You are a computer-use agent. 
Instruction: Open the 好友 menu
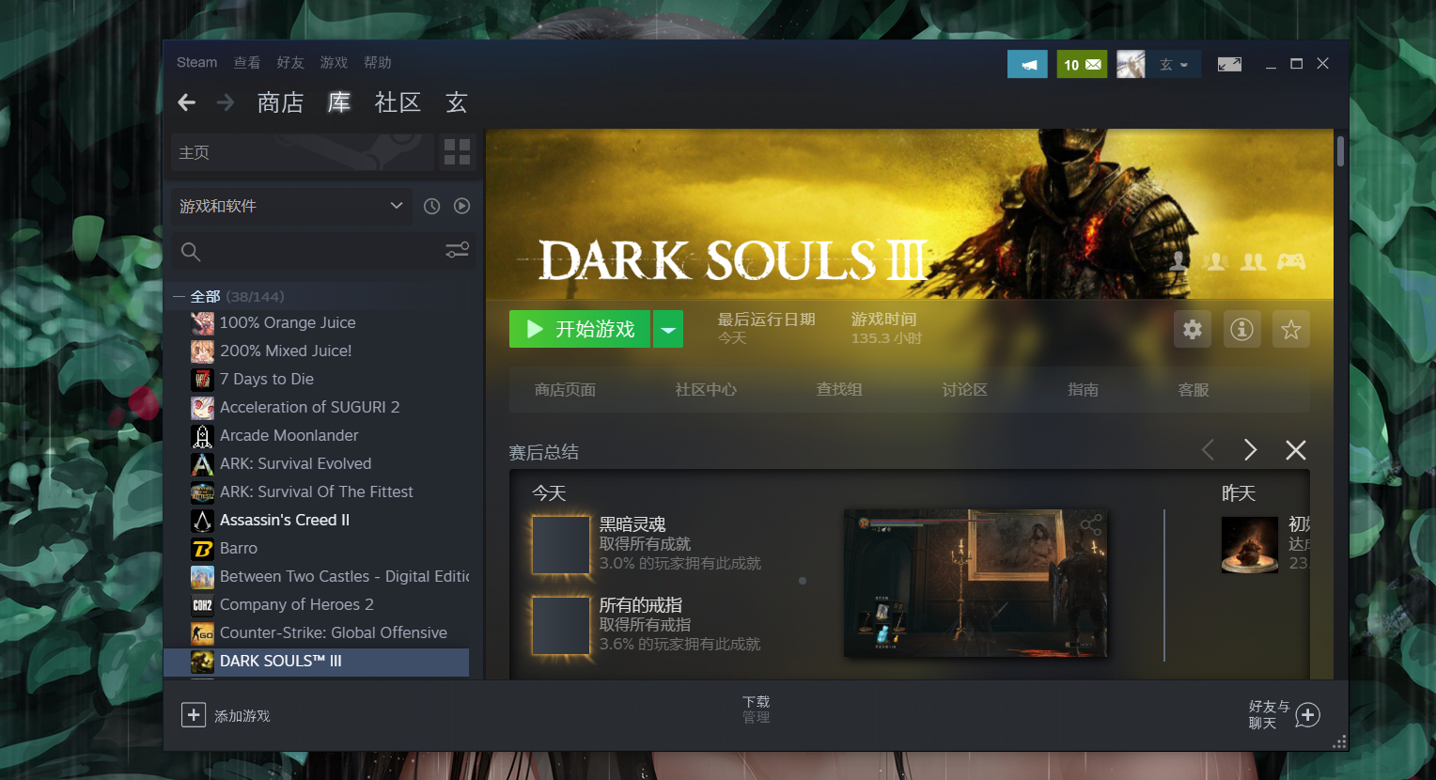290,62
